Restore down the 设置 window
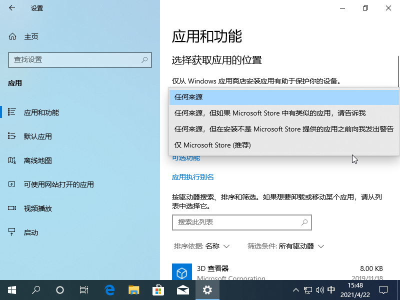The width and height of the screenshot is (400, 300). tap(365, 8)
